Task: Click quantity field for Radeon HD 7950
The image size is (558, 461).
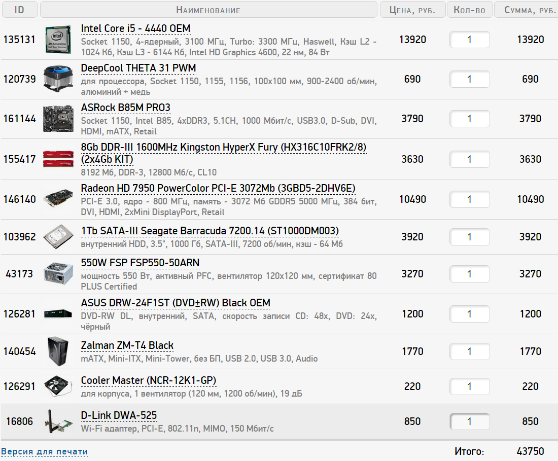Action: pos(469,199)
